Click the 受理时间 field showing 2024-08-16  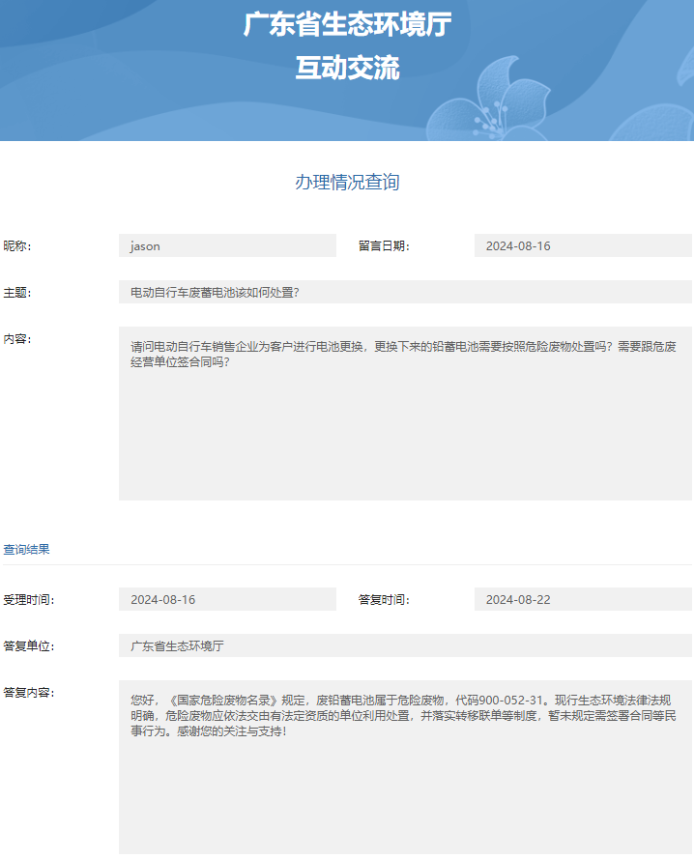pyautogui.click(x=227, y=599)
